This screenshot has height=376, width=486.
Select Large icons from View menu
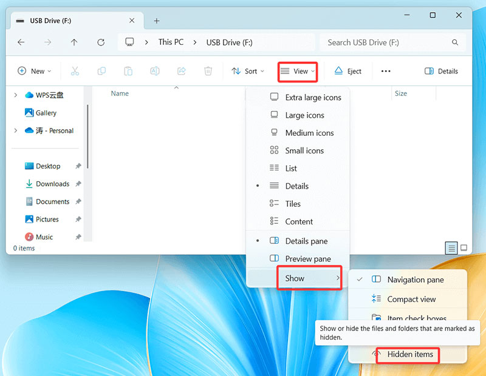point(304,115)
